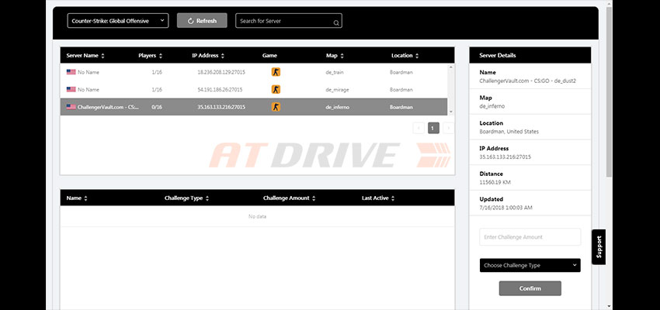660x310 pixels.
Task: Click server list scroll up arrow
Action: tap(451, 67)
